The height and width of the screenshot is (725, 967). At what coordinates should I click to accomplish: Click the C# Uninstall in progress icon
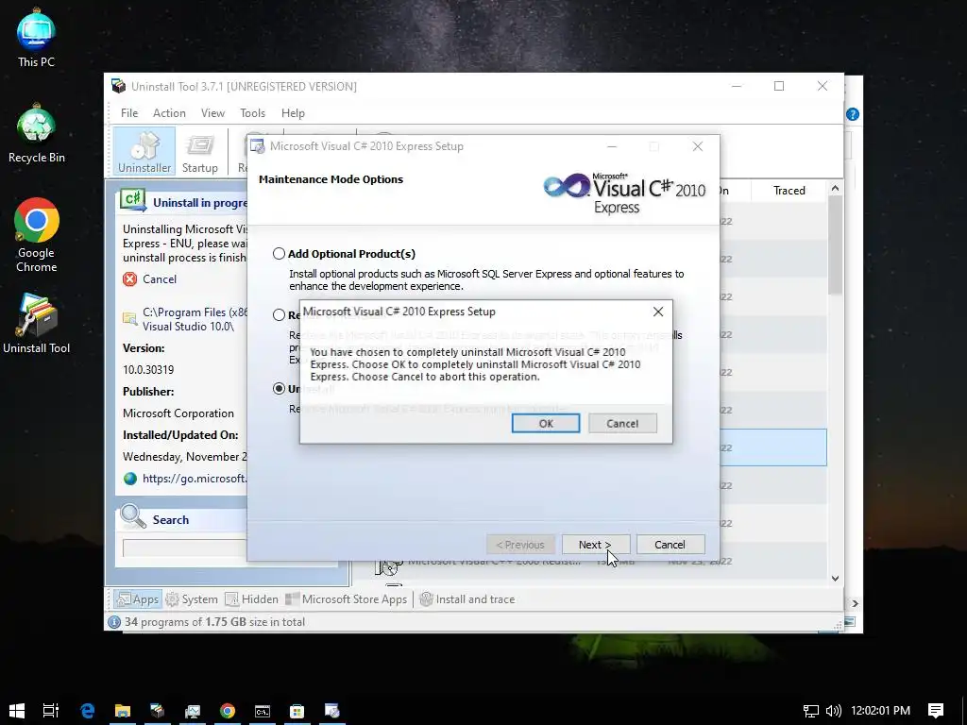[133, 200]
